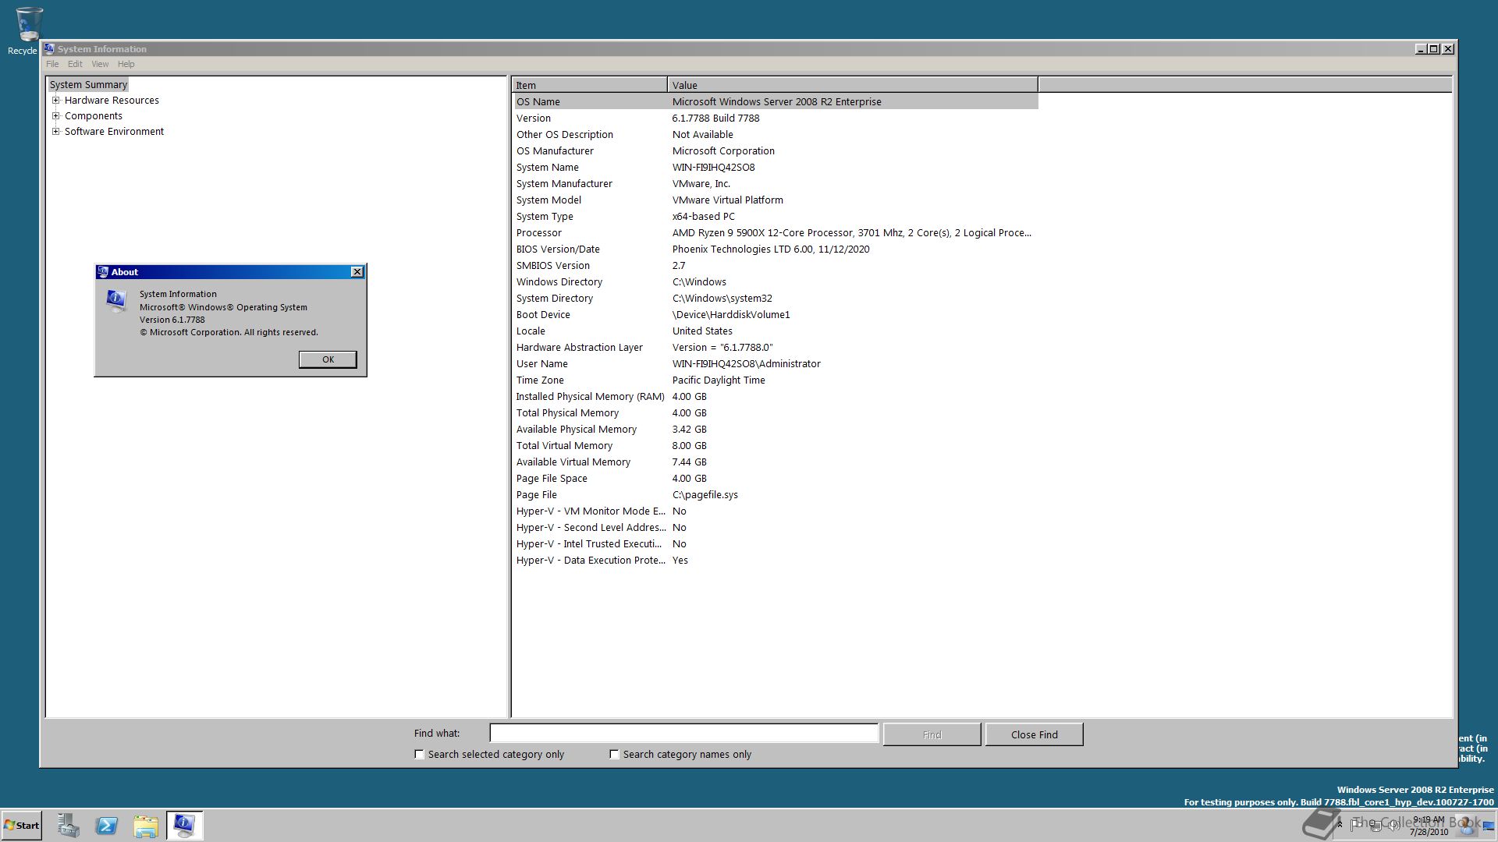
Task: Click the Find button
Action: [x=932, y=734]
